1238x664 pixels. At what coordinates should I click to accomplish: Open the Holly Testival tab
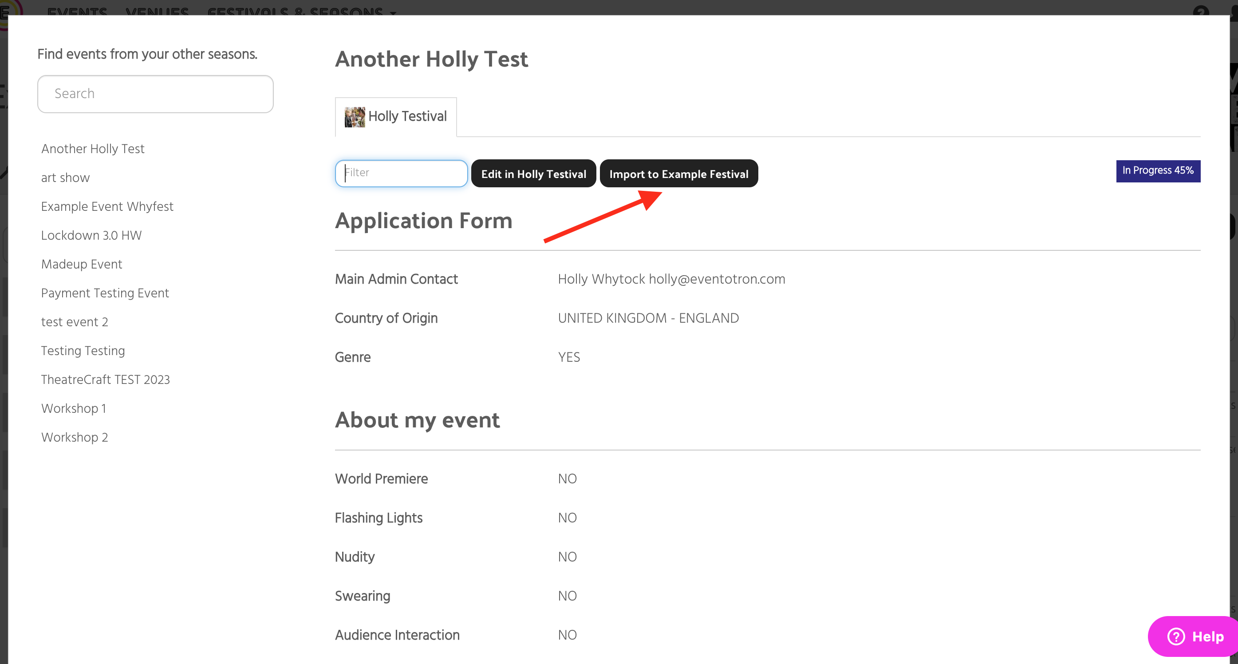coord(396,117)
